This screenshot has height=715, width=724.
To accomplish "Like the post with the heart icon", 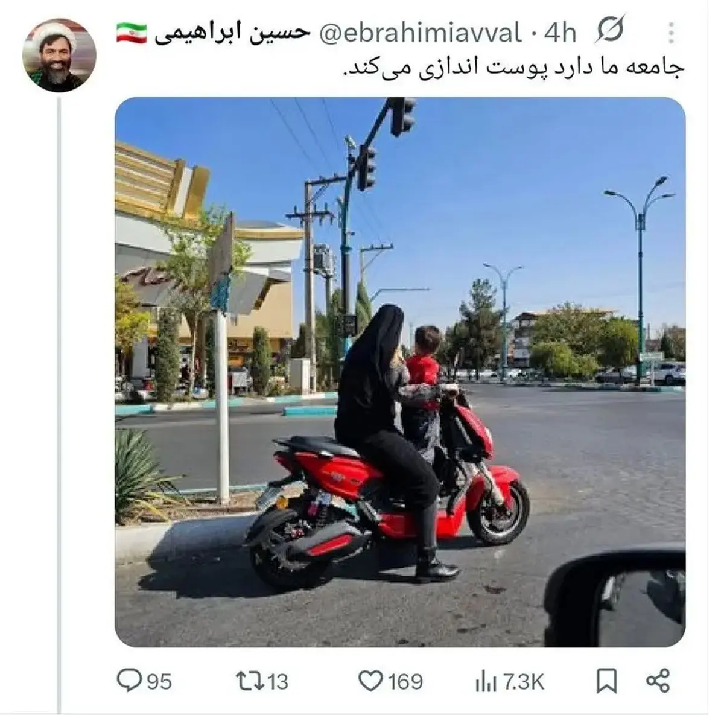I will pos(370,682).
